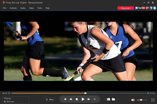157x104 pixels.
Task: Click the video playback area
Action: [x=78, y=51]
